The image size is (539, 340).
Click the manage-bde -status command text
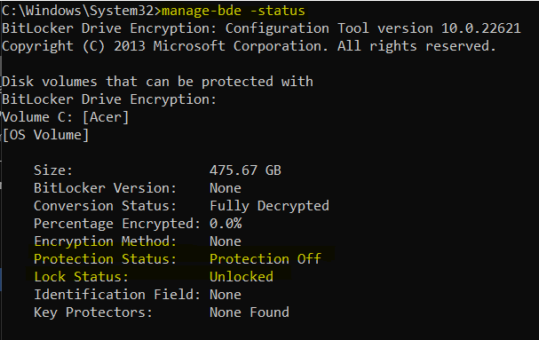[x=233, y=11]
